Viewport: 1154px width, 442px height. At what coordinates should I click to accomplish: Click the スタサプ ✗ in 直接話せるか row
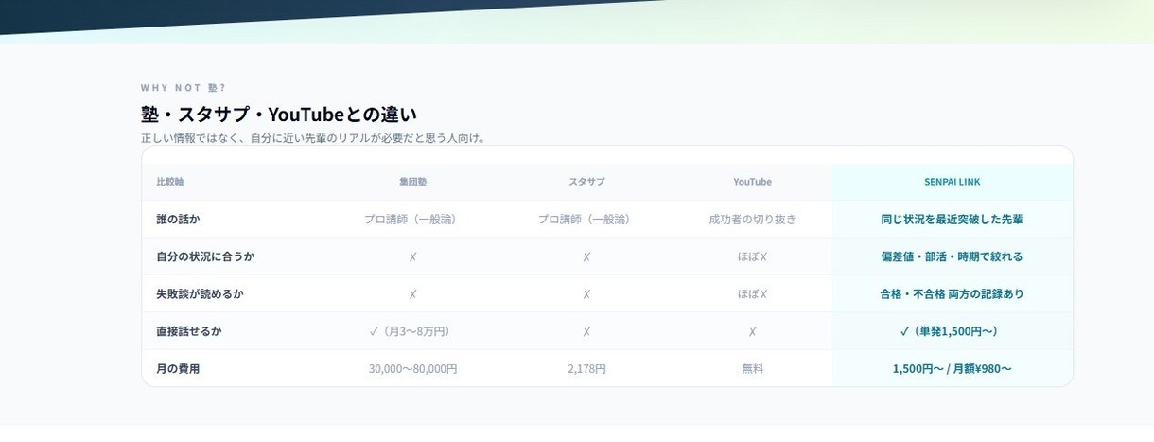click(586, 331)
